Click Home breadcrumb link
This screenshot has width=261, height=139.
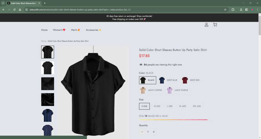tap(43, 41)
